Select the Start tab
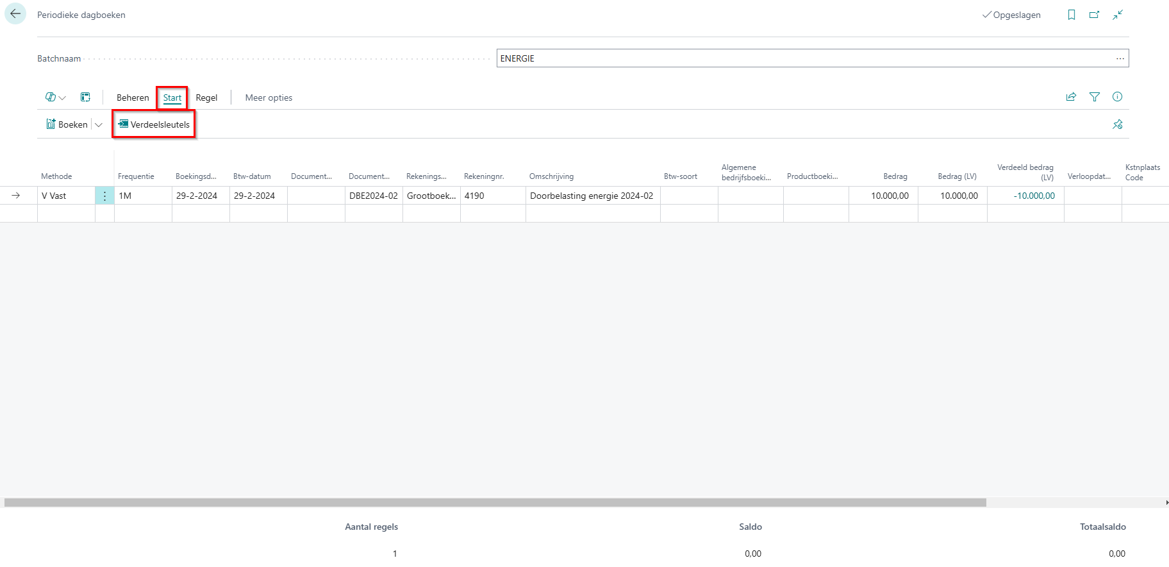 tap(172, 97)
